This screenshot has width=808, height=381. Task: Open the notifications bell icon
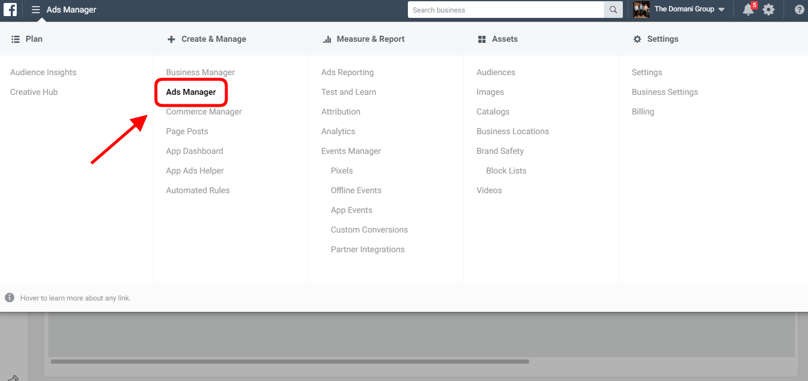(748, 10)
